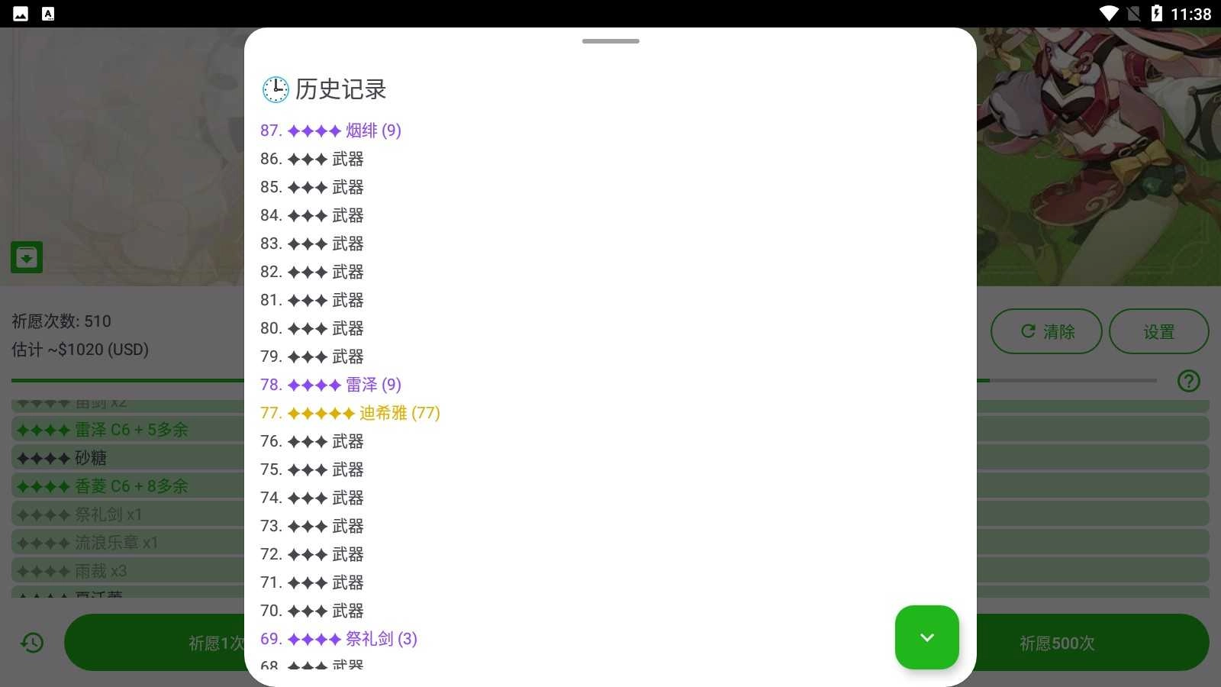Click the history clock icon at bottom left

pos(32,643)
